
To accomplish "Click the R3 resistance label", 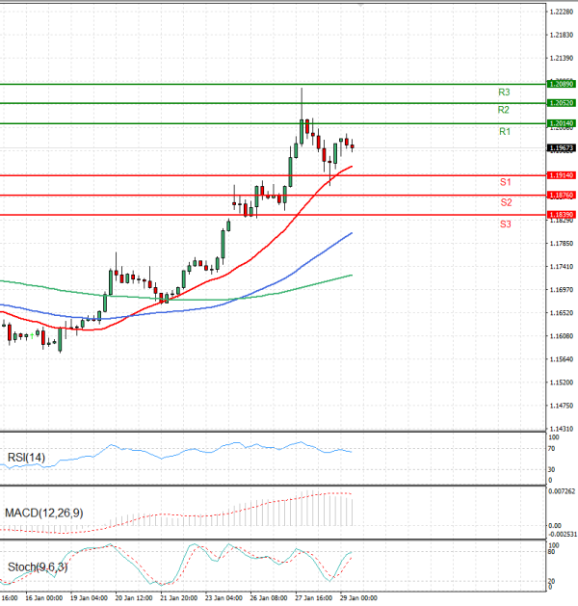I will [504, 92].
